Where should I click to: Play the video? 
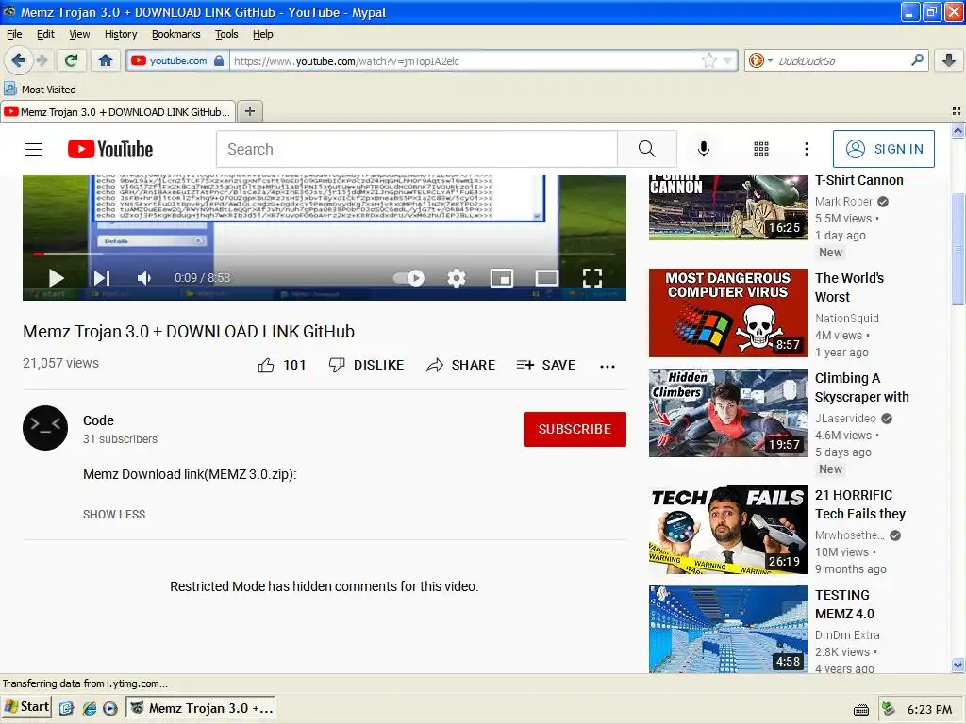(x=56, y=278)
